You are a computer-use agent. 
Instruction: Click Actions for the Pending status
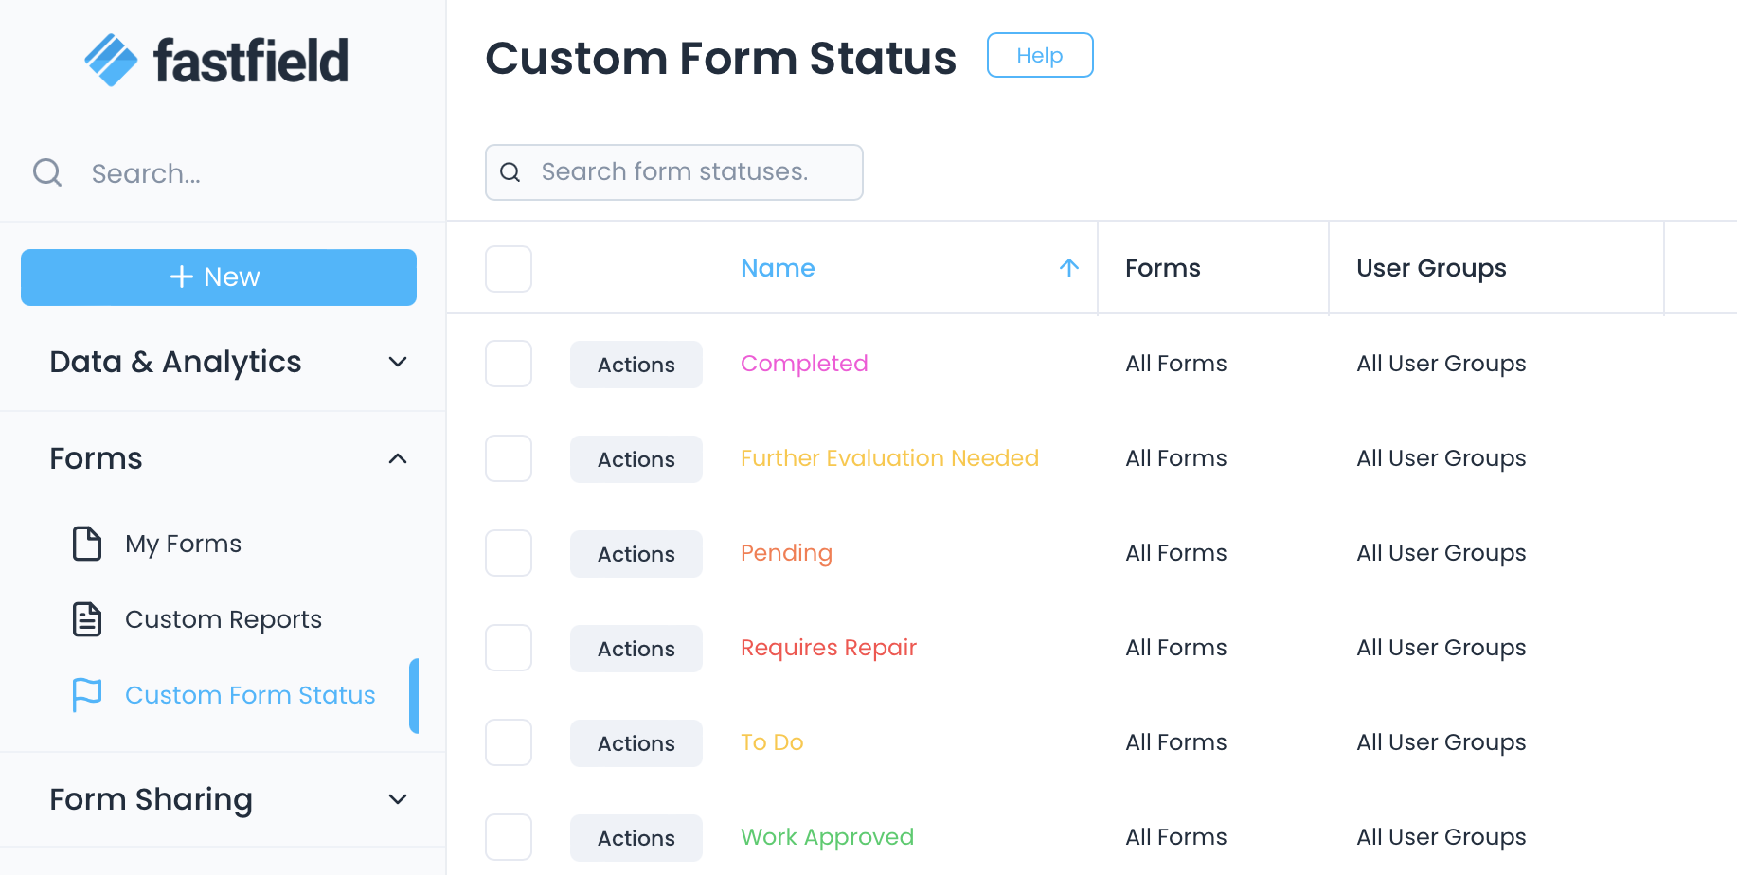[636, 553]
